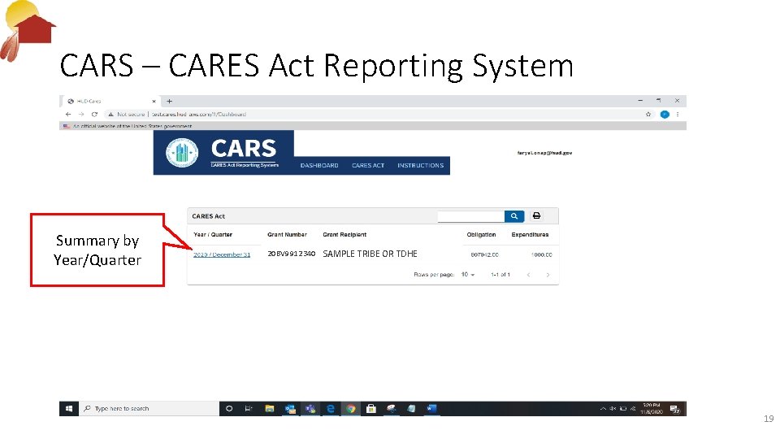Go to next page of results
The height and width of the screenshot is (439, 780).
pyautogui.click(x=548, y=275)
